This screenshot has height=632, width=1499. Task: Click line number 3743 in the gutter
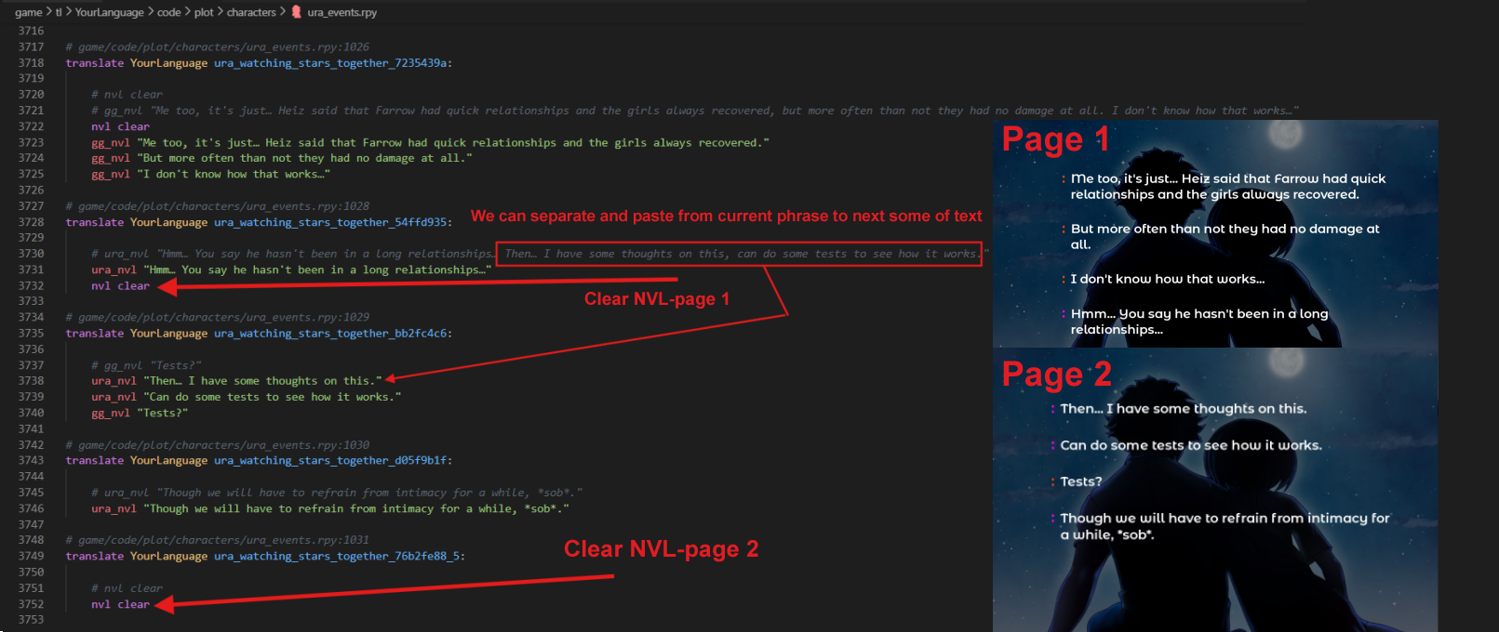coord(31,460)
